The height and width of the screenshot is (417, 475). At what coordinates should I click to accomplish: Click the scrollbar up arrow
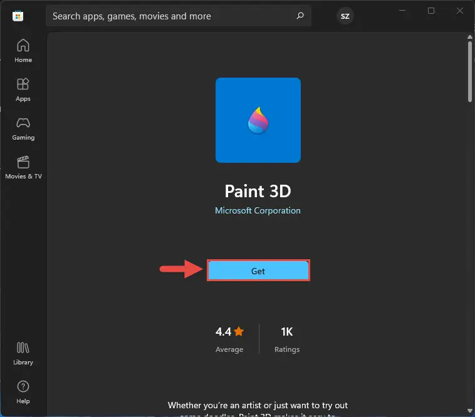[470, 37]
